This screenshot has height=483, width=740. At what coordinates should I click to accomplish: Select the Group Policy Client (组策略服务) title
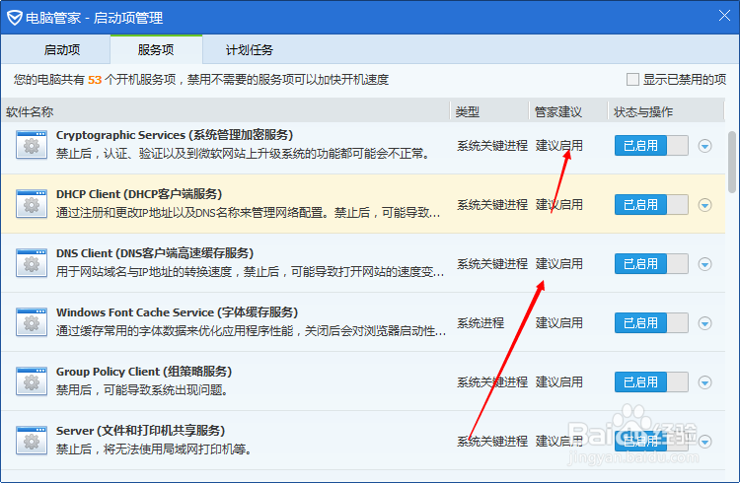pyautogui.click(x=144, y=372)
